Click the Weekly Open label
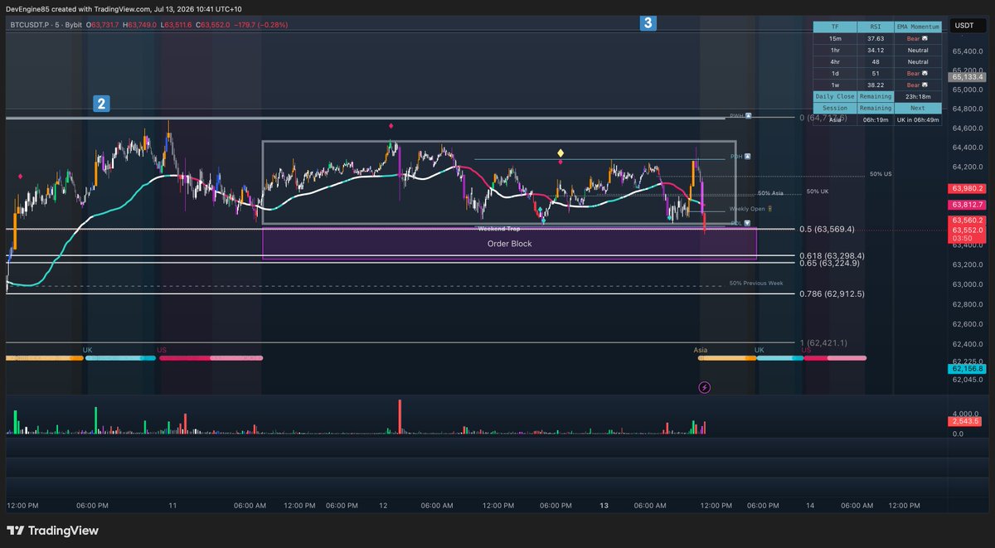Image resolution: width=995 pixels, height=548 pixels. pos(748,209)
